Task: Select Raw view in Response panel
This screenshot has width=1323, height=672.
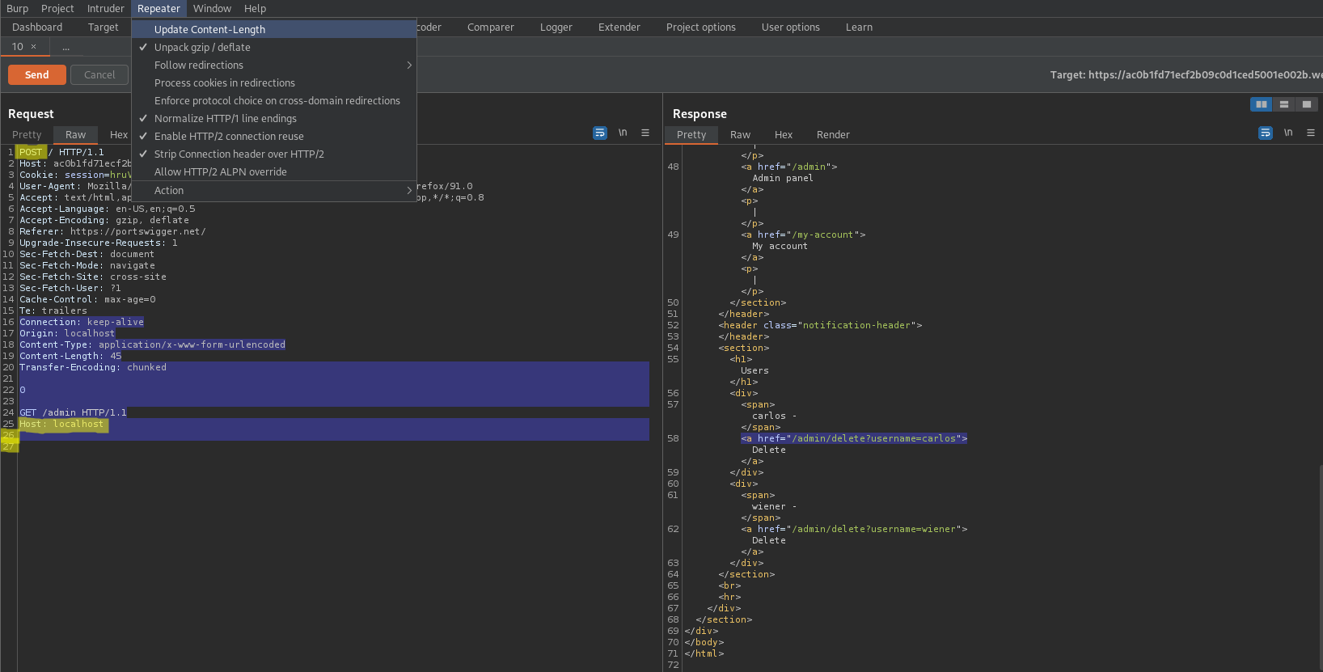Action: [x=740, y=135]
